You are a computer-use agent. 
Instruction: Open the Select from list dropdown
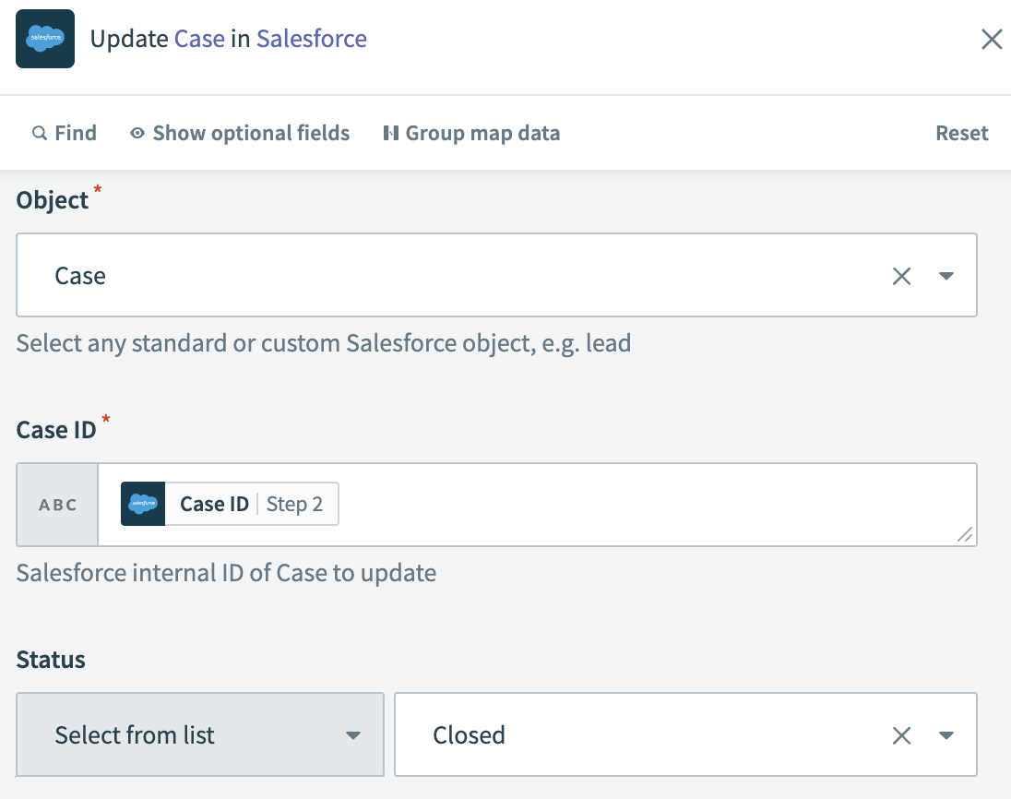[x=200, y=735]
